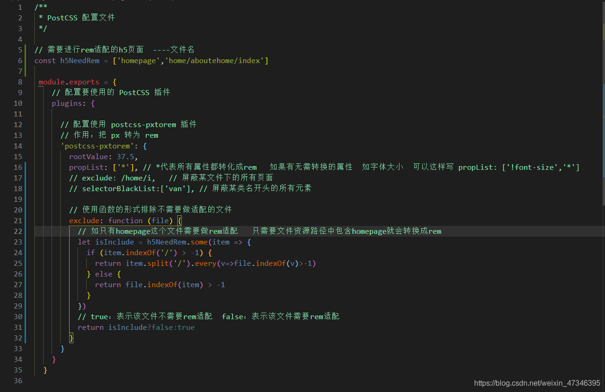This screenshot has width=605, height=392.
Task: Click the '!font-size' text in line 16 comment
Action: click(532, 167)
